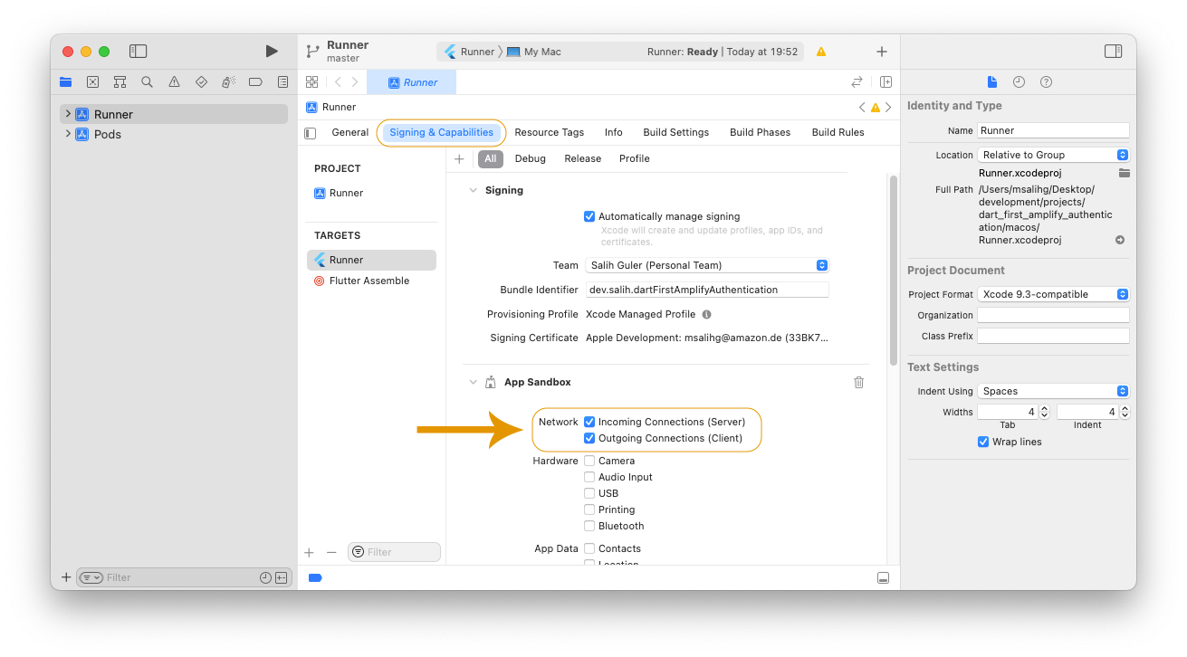The width and height of the screenshot is (1187, 657).
Task: Enable the USB checkbox
Action: pyautogui.click(x=589, y=493)
